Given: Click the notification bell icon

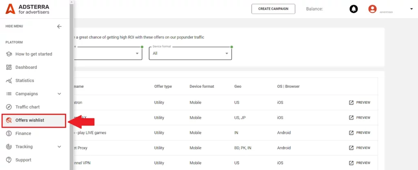Looking at the screenshot, I should [x=354, y=9].
